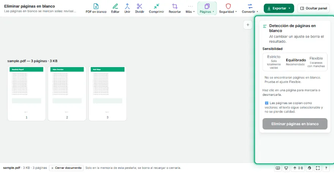The image size is (334, 173).
Task: Open the Páginas dropdown menu
Action: 207,8
